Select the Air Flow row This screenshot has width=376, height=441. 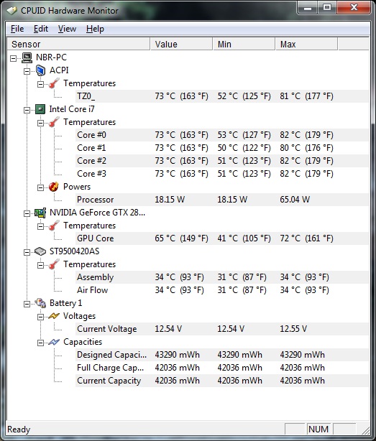click(x=222, y=291)
